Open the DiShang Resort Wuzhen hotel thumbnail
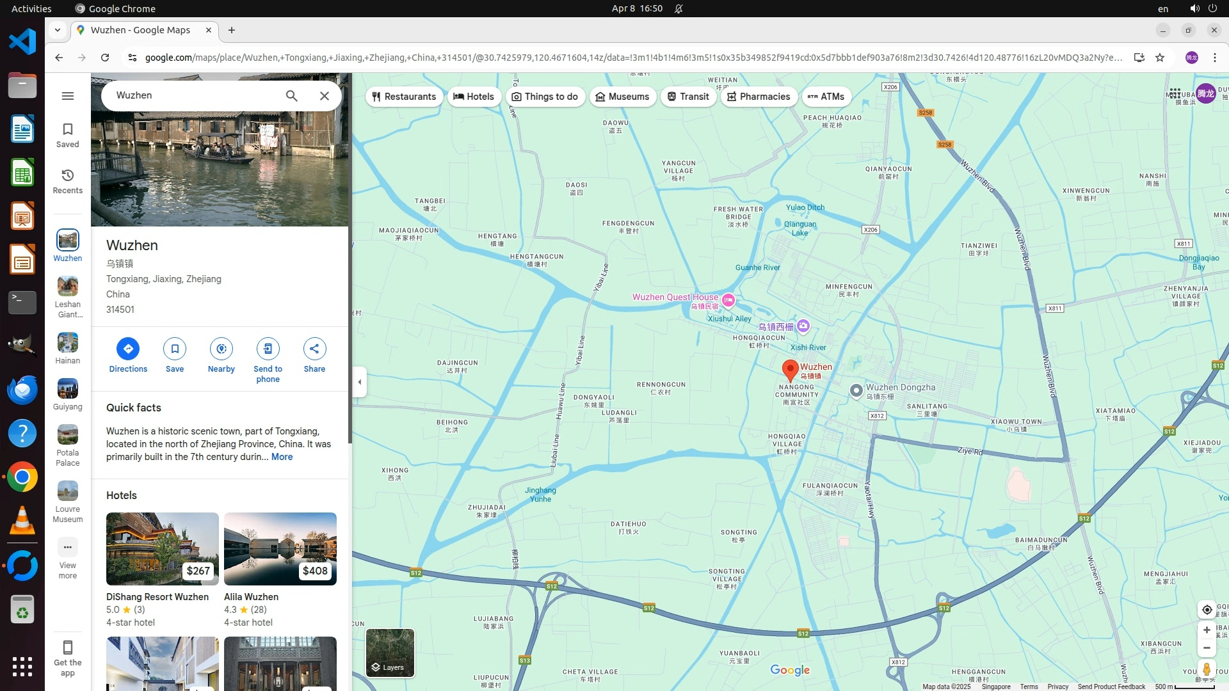The image size is (1229, 691). 163,549
